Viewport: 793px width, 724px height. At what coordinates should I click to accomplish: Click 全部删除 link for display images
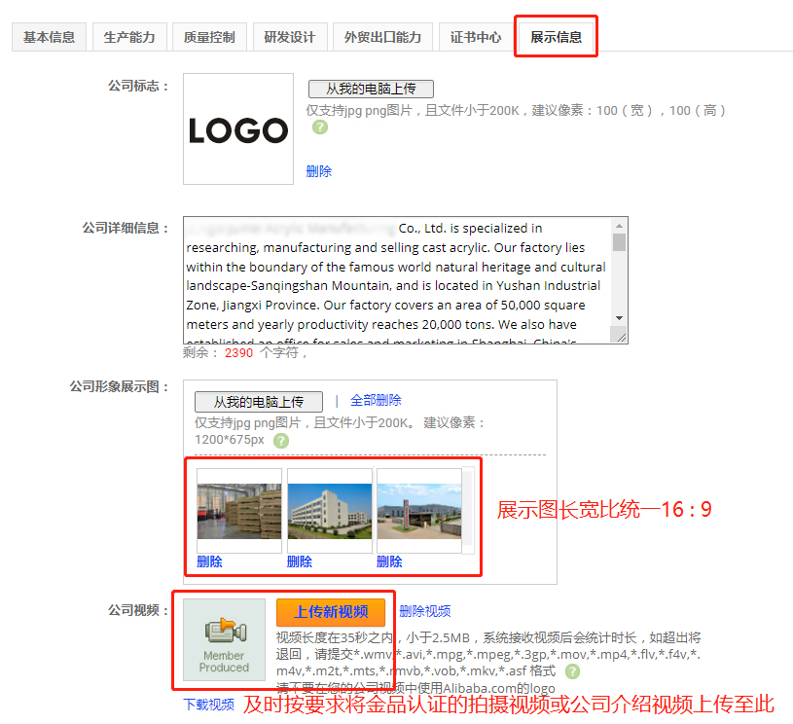(x=376, y=400)
